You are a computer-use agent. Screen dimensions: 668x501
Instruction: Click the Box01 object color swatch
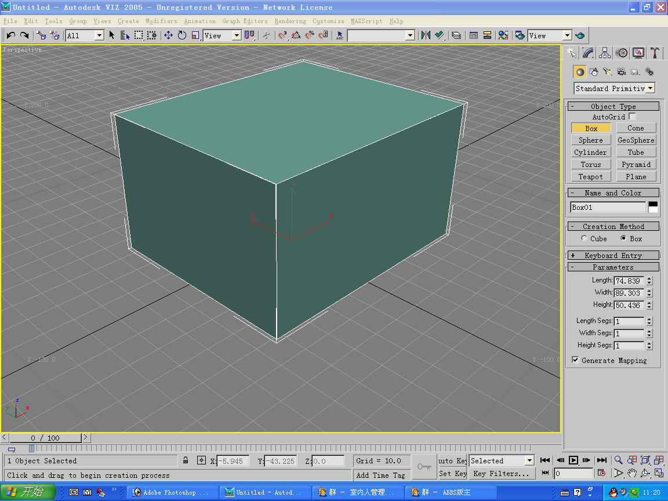click(x=653, y=207)
